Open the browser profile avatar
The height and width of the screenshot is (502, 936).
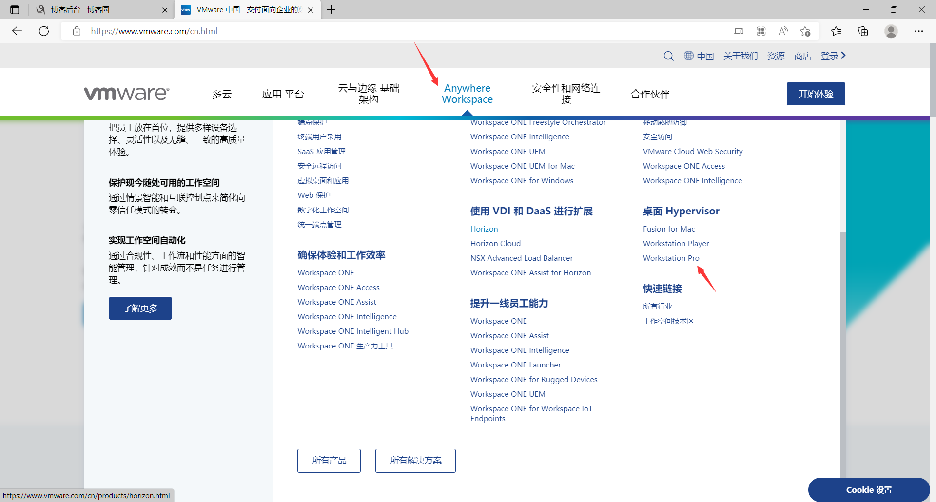pos(891,31)
